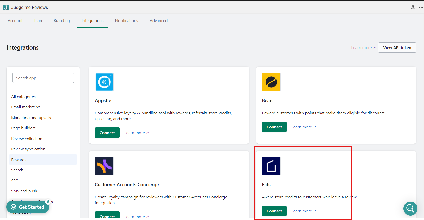Choose Marketing and upsells category
424x220 pixels.
[x=31, y=118]
